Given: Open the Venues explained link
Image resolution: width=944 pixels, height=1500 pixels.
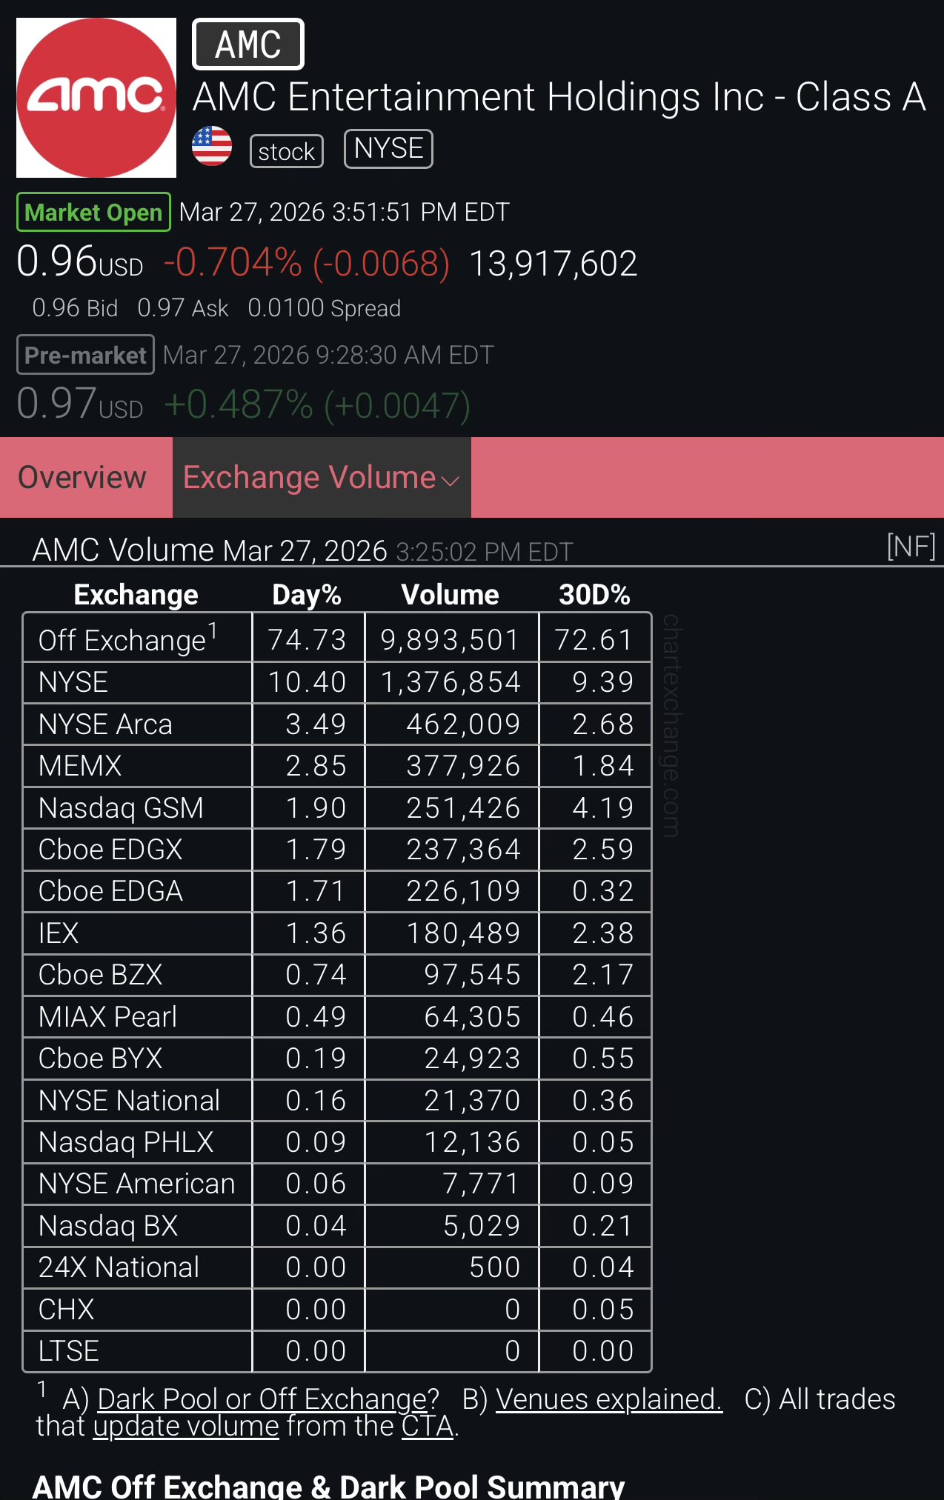Looking at the screenshot, I should coord(608,1399).
